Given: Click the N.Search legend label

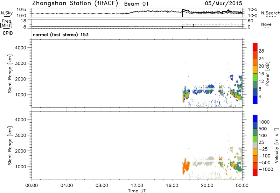Looking at the screenshot, I should 271,13.
